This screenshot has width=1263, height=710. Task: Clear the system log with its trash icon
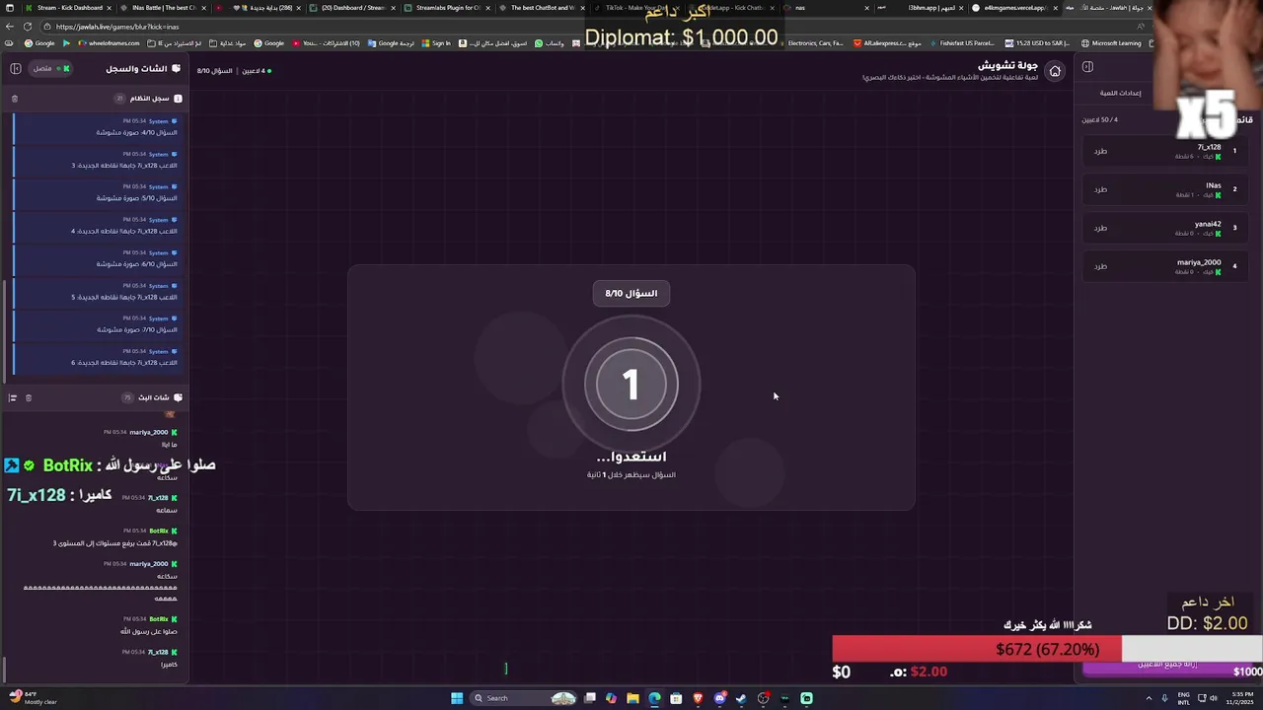click(14, 99)
